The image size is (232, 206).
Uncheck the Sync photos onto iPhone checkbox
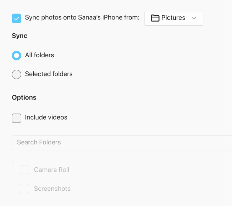pyautogui.click(x=17, y=18)
